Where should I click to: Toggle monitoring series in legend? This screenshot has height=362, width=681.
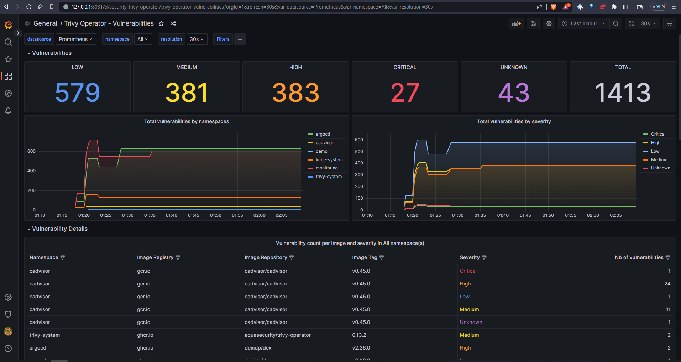click(327, 168)
